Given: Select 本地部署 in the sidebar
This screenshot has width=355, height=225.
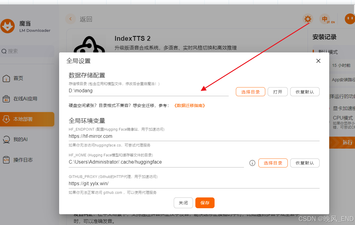Looking at the screenshot, I should 27,119.
